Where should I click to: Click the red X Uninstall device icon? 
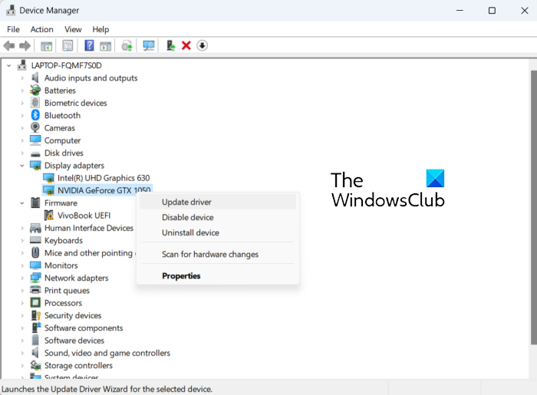click(186, 45)
